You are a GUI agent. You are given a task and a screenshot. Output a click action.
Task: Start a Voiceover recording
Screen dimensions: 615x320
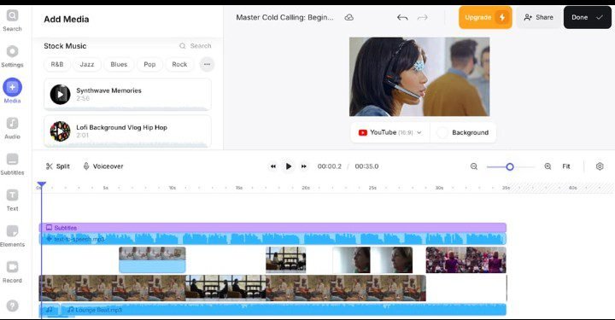click(103, 166)
